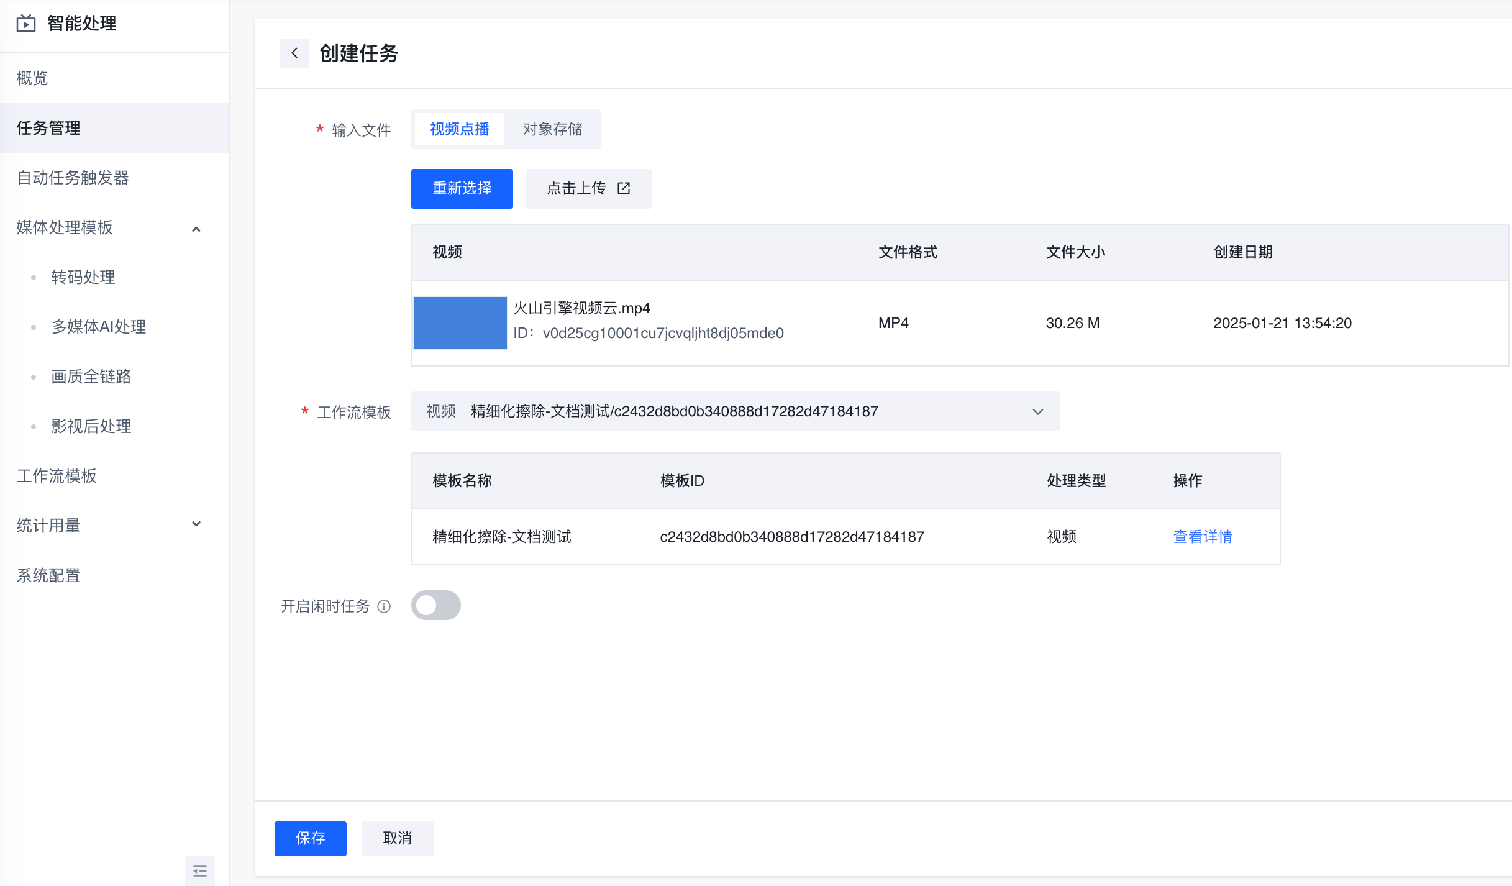Collapse the 媒体处理模板 submenu
The height and width of the screenshot is (886, 1512).
click(196, 228)
